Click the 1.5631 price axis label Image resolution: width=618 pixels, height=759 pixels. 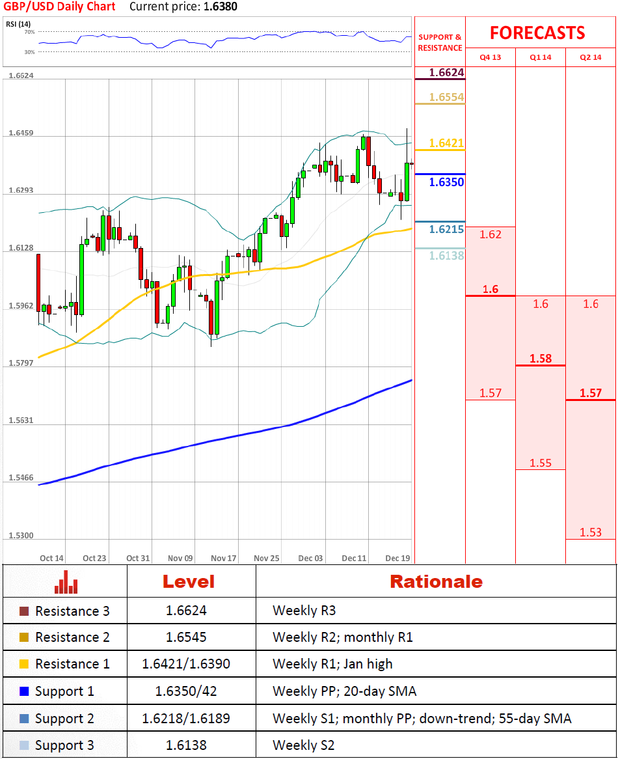click(x=21, y=421)
